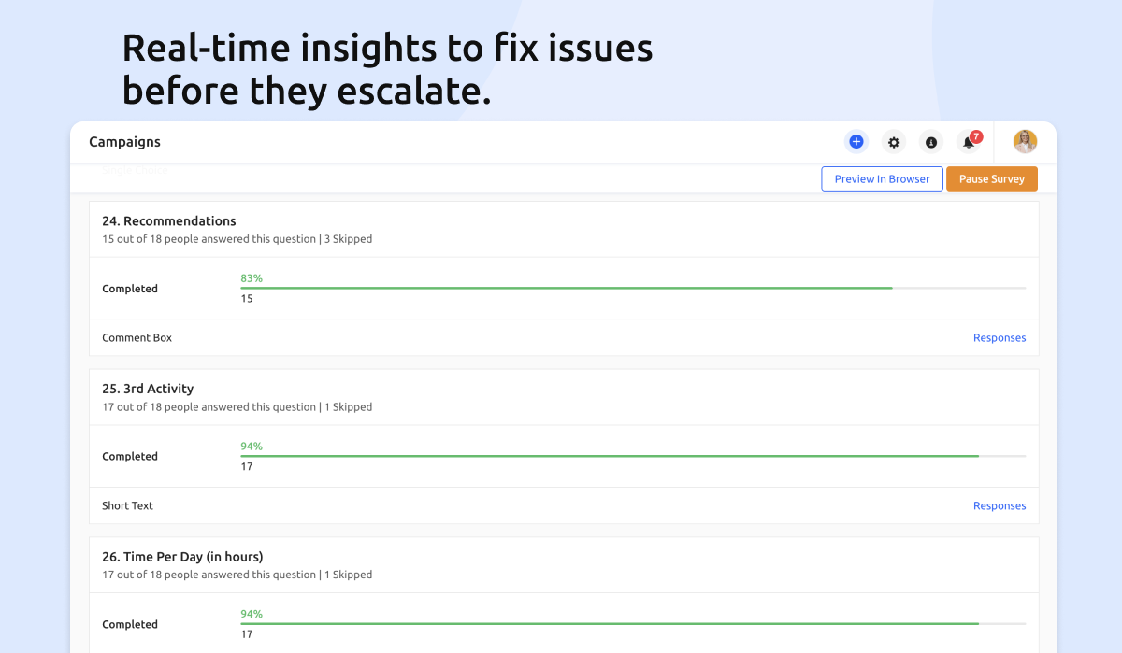This screenshot has width=1122, height=653.
Task: Click the Campaigns page title
Action: [x=124, y=142]
